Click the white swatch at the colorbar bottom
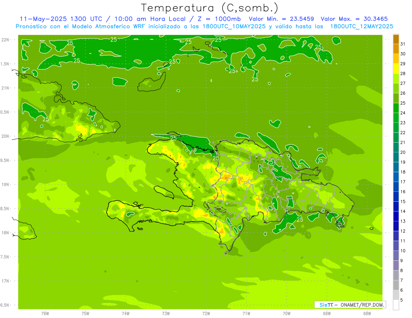 [396, 305]
